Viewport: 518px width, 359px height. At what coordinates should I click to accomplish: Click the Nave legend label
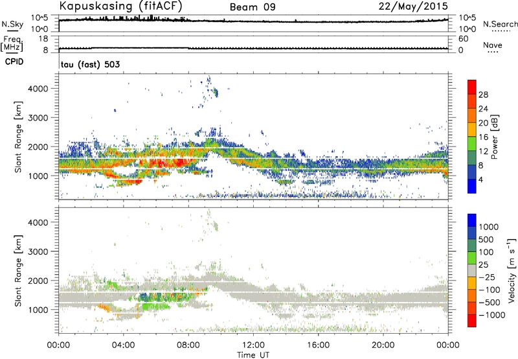[492, 45]
